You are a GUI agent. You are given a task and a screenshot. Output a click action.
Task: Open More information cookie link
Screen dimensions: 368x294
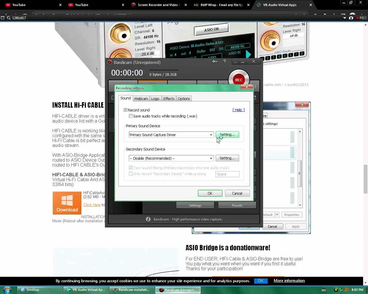(x=289, y=281)
